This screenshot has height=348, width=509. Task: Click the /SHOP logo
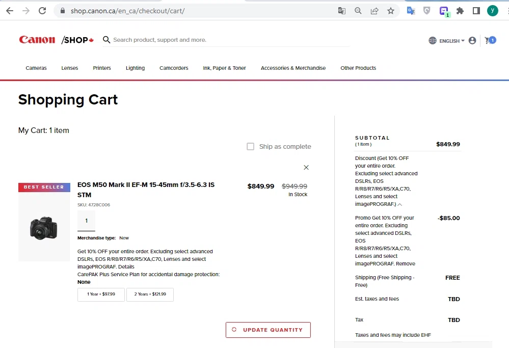(77, 40)
